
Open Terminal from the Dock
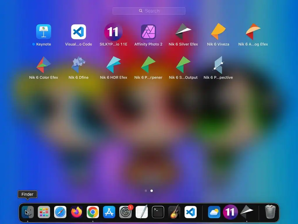click(x=158, y=212)
